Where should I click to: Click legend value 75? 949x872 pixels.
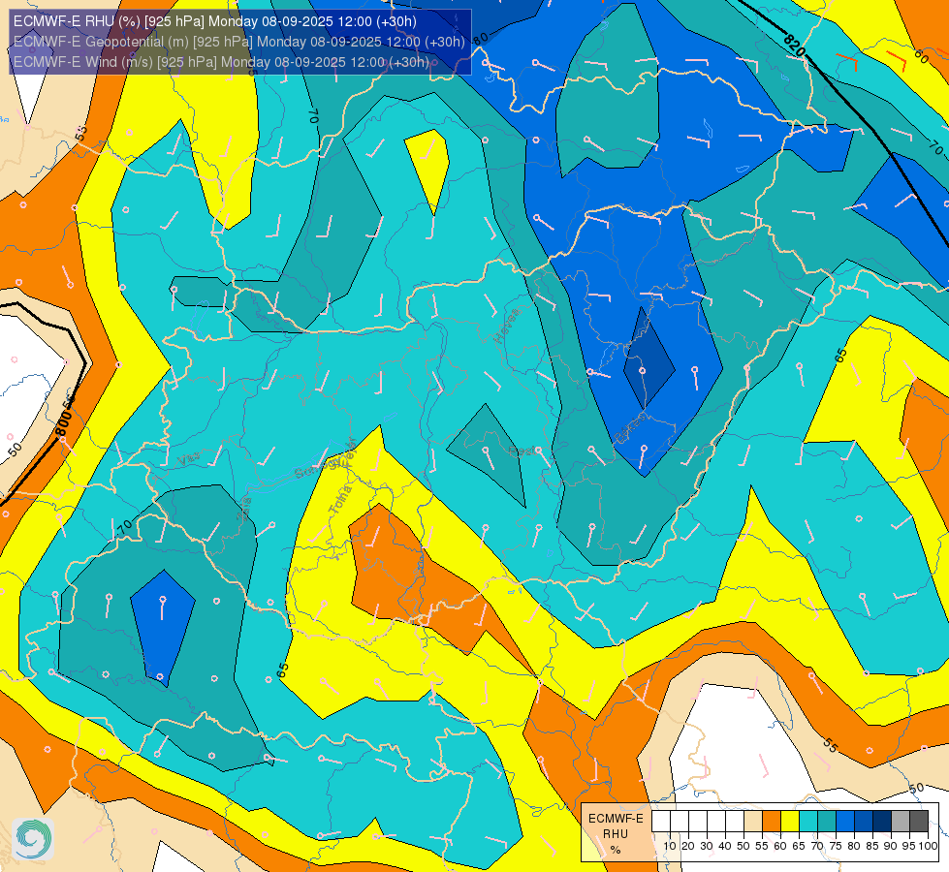click(x=836, y=846)
